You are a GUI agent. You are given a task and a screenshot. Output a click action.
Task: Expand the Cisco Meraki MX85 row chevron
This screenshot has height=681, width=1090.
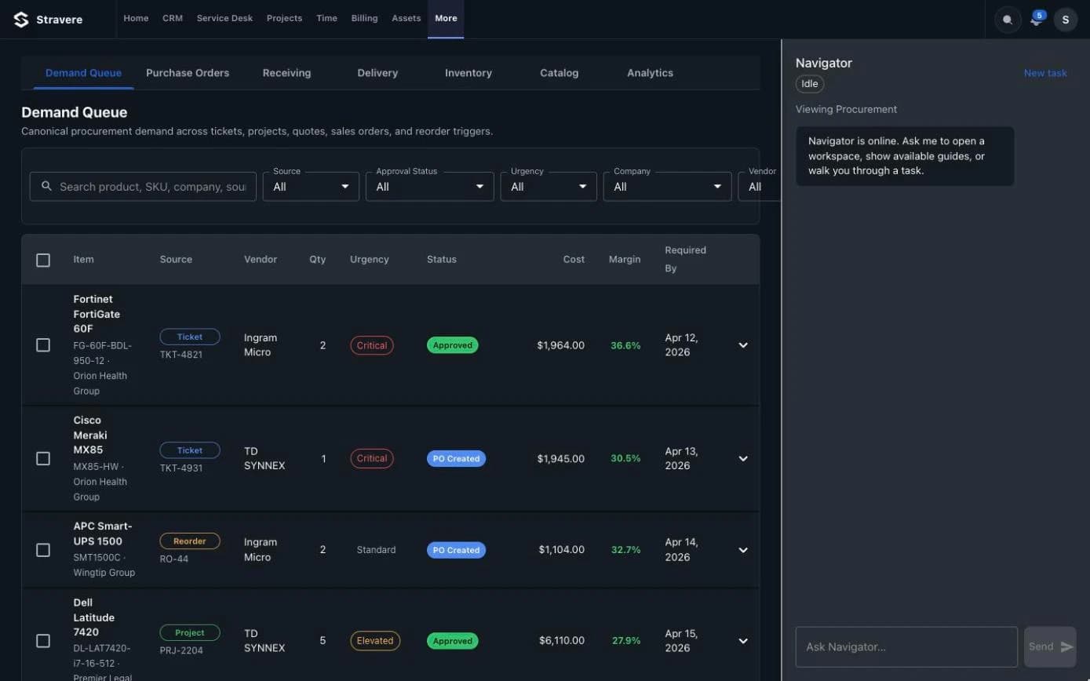(x=743, y=458)
